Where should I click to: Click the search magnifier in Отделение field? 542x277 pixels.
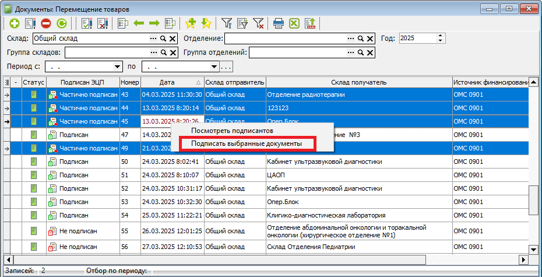[360, 38]
